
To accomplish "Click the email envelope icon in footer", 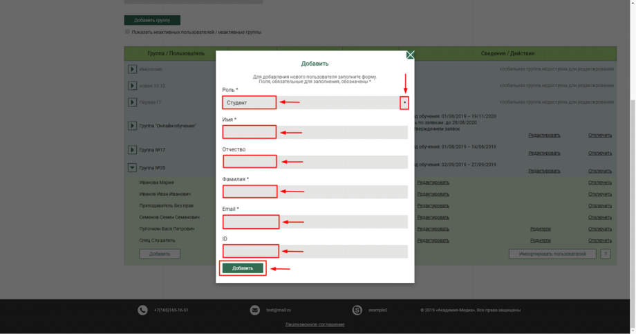I will click(x=254, y=310).
